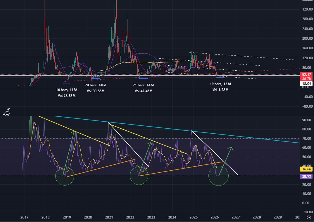Click the 48.04 price level label
This screenshot has width=314, height=222.
tap(306, 83)
